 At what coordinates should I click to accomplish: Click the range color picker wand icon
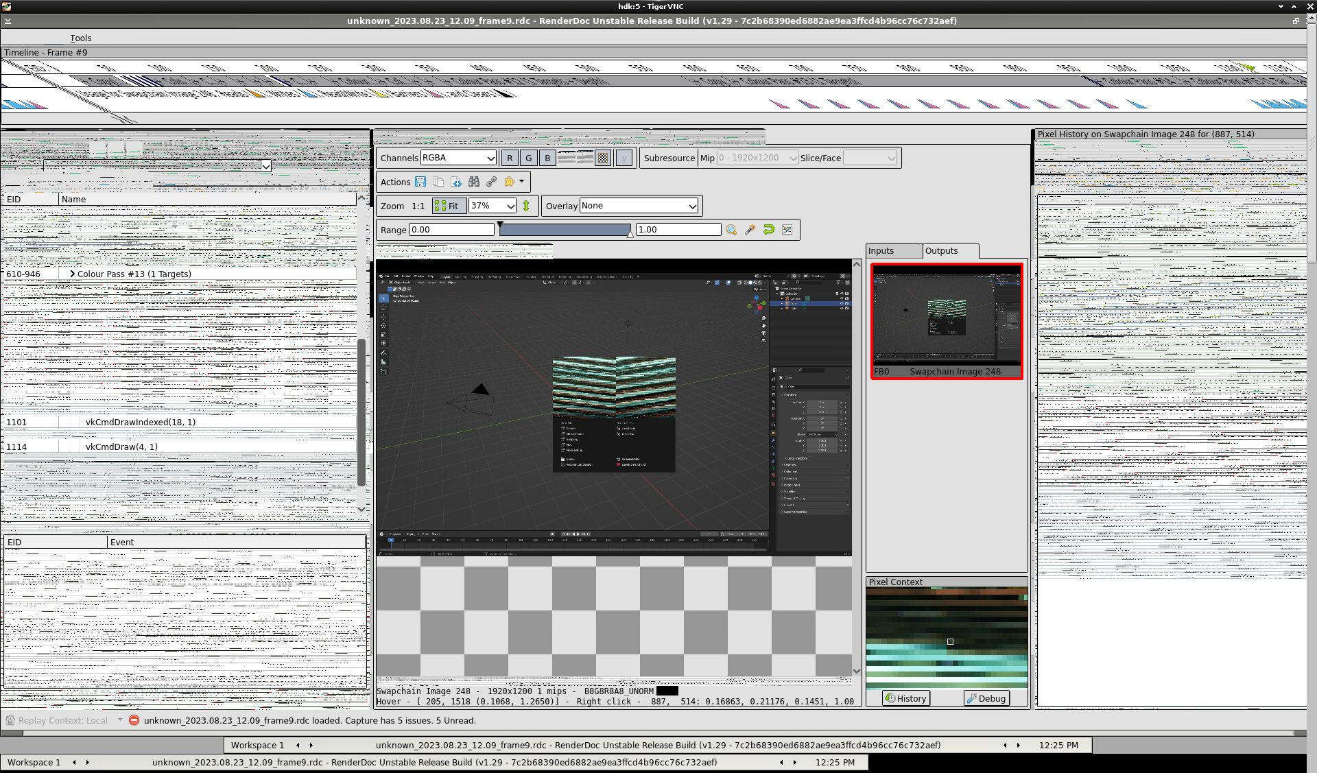pos(750,230)
